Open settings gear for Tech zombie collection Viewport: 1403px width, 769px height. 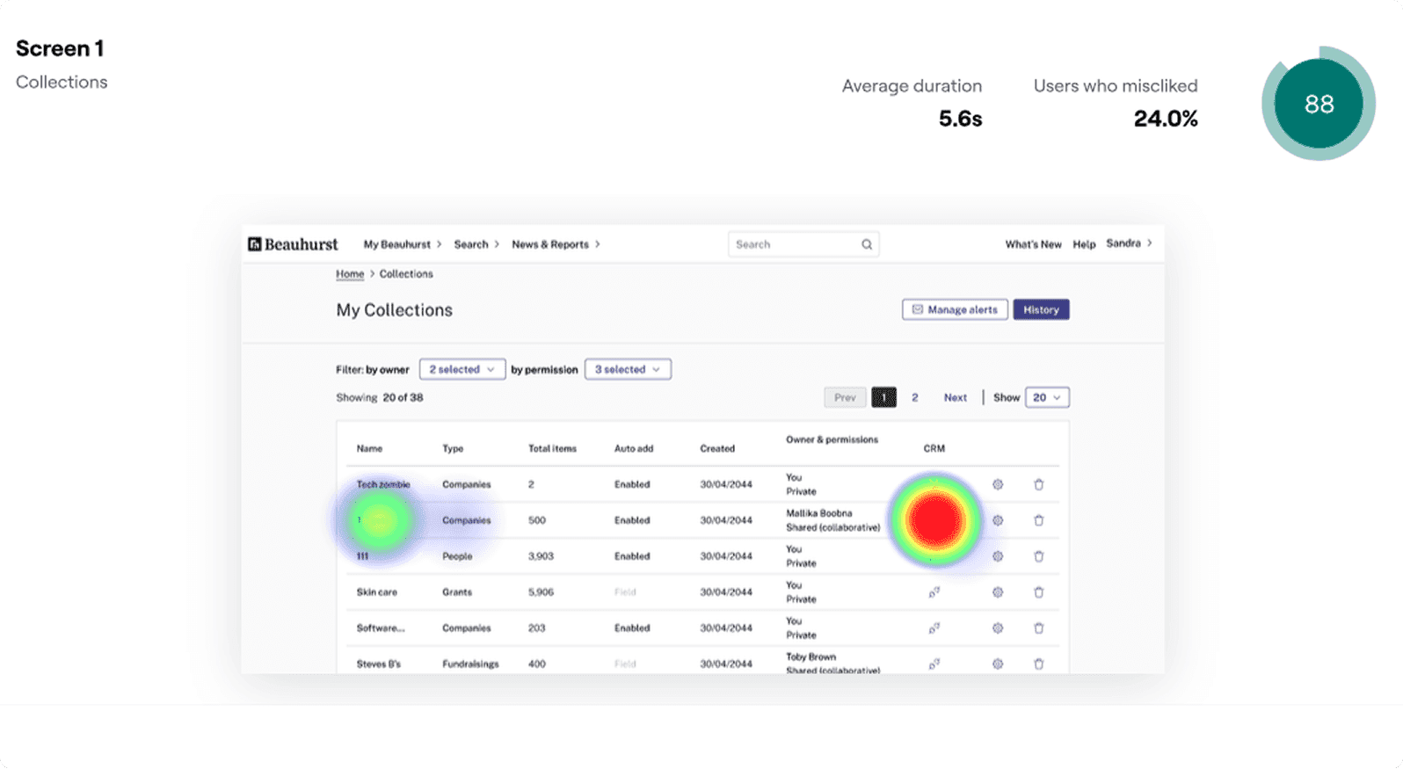pyautogui.click(x=998, y=484)
